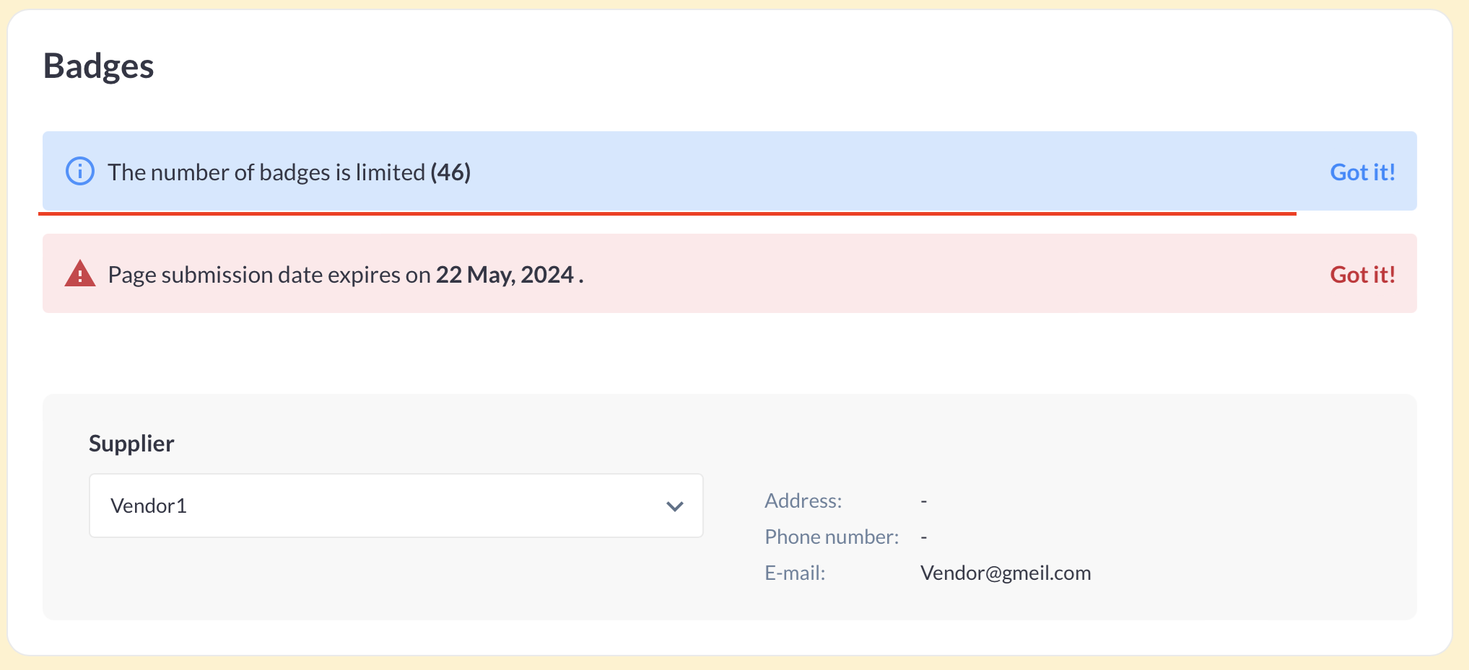The width and height of the screenshot is (1469, 670).
Task: Click the red warning triangle icon
Action: click(x=80, y=274)
